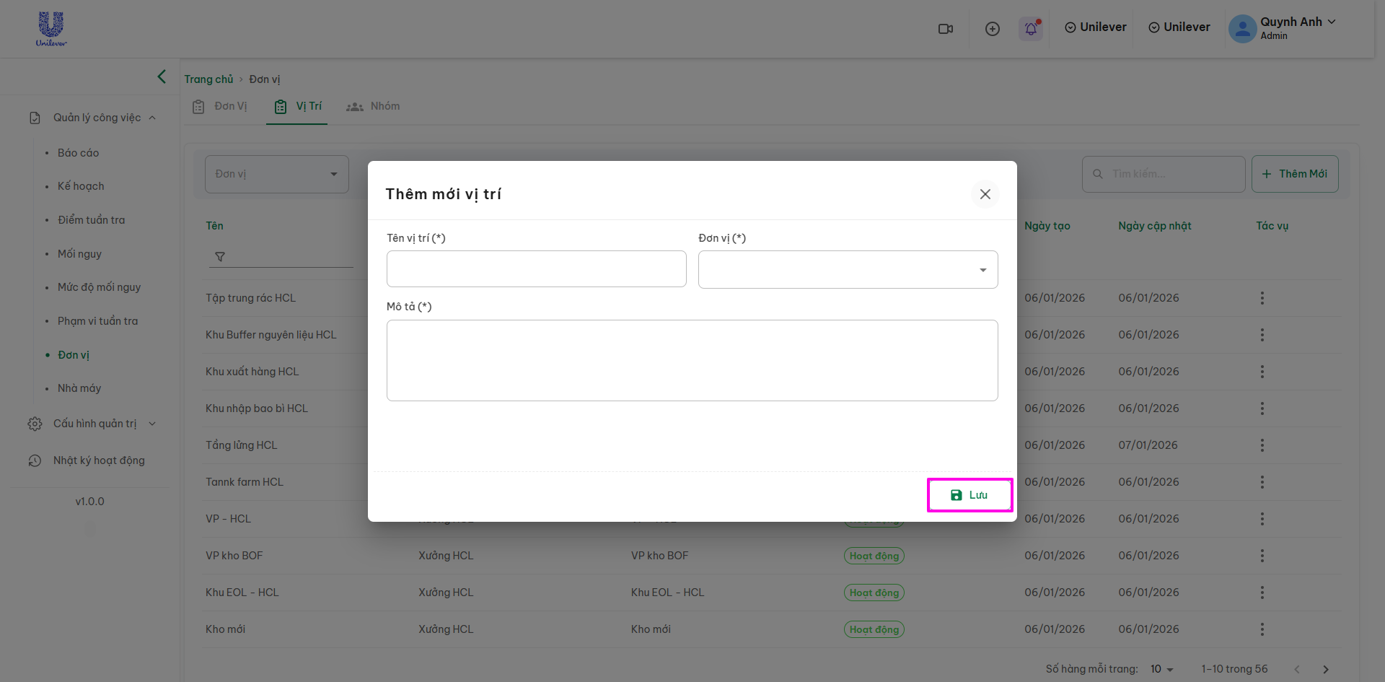The width and height of the screenshot is (1385, 682).
Task: Click the Mô tả text area
Action: [x=692, y=360]
